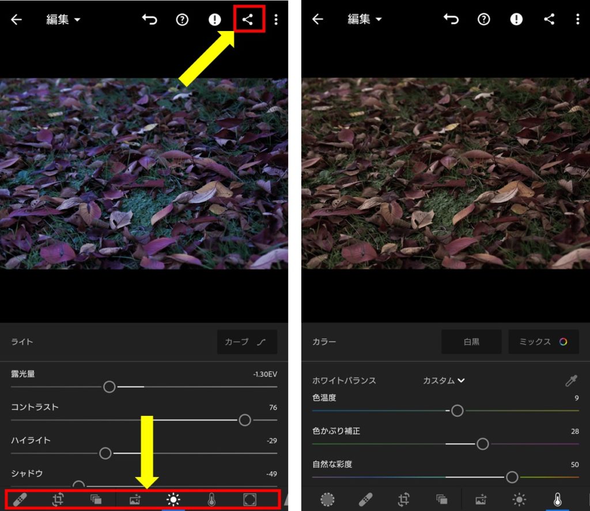Open the three-dot menu in the left screen
Screen dimensions: 590x511
click(276, 20)
